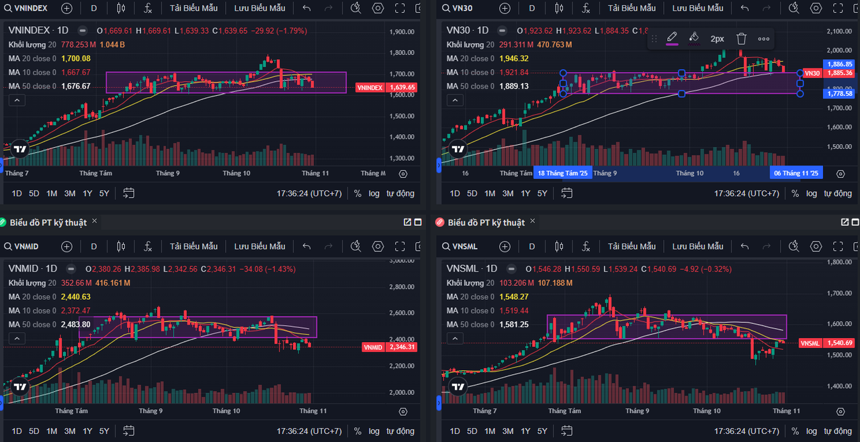Toggle 'tự động' auto scale in VNSML panel
Screen dimensions: 860x442
838,431
